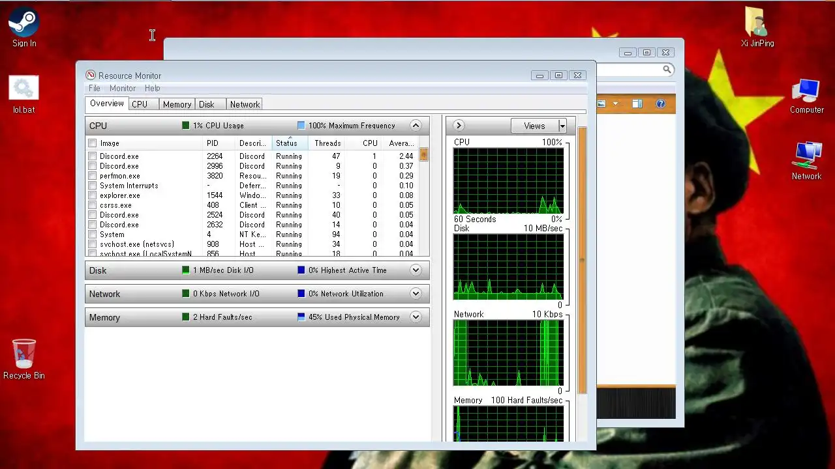The width and height of the screenshot is (835, 469).
Task: Select the Network desktop icon
Action: 807,161
